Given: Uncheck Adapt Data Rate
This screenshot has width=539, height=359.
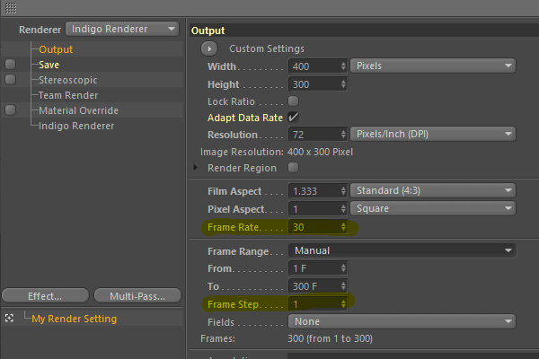Looking at the screenshot, I should [x=294, y=117].
